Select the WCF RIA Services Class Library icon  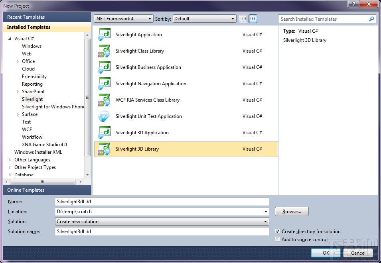point(104,100)
